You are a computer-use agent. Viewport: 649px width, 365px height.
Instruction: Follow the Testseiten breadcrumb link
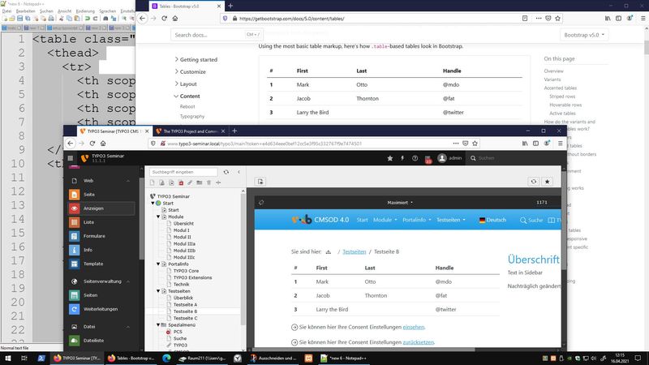point(355,251)
